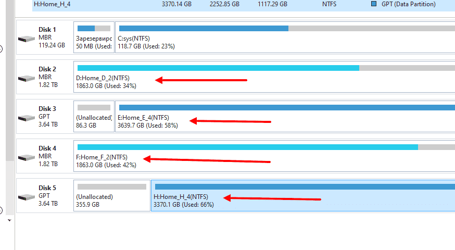Click the Disk 5 hard drive icon

point(26,197)
